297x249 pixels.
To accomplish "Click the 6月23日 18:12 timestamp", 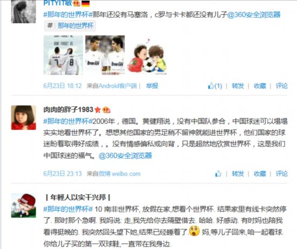I will click(x=63, y=86).
